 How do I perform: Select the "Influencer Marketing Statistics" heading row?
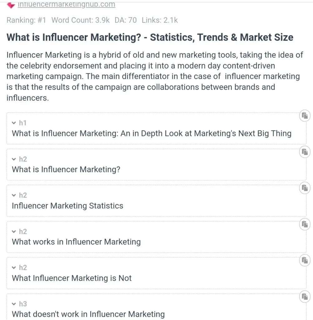click(x=67, y=206)
